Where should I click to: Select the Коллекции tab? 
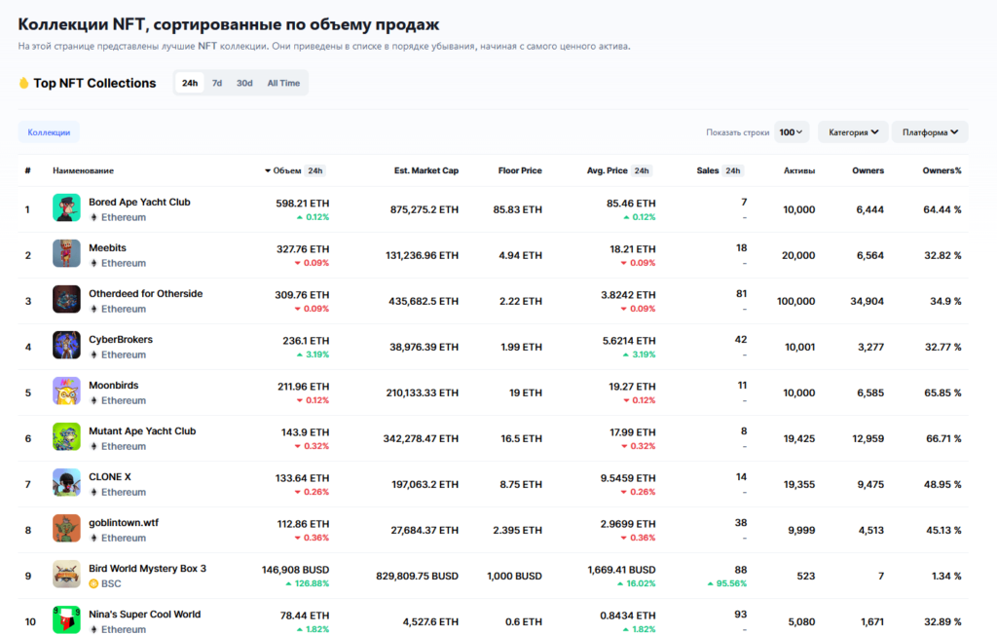49,132
